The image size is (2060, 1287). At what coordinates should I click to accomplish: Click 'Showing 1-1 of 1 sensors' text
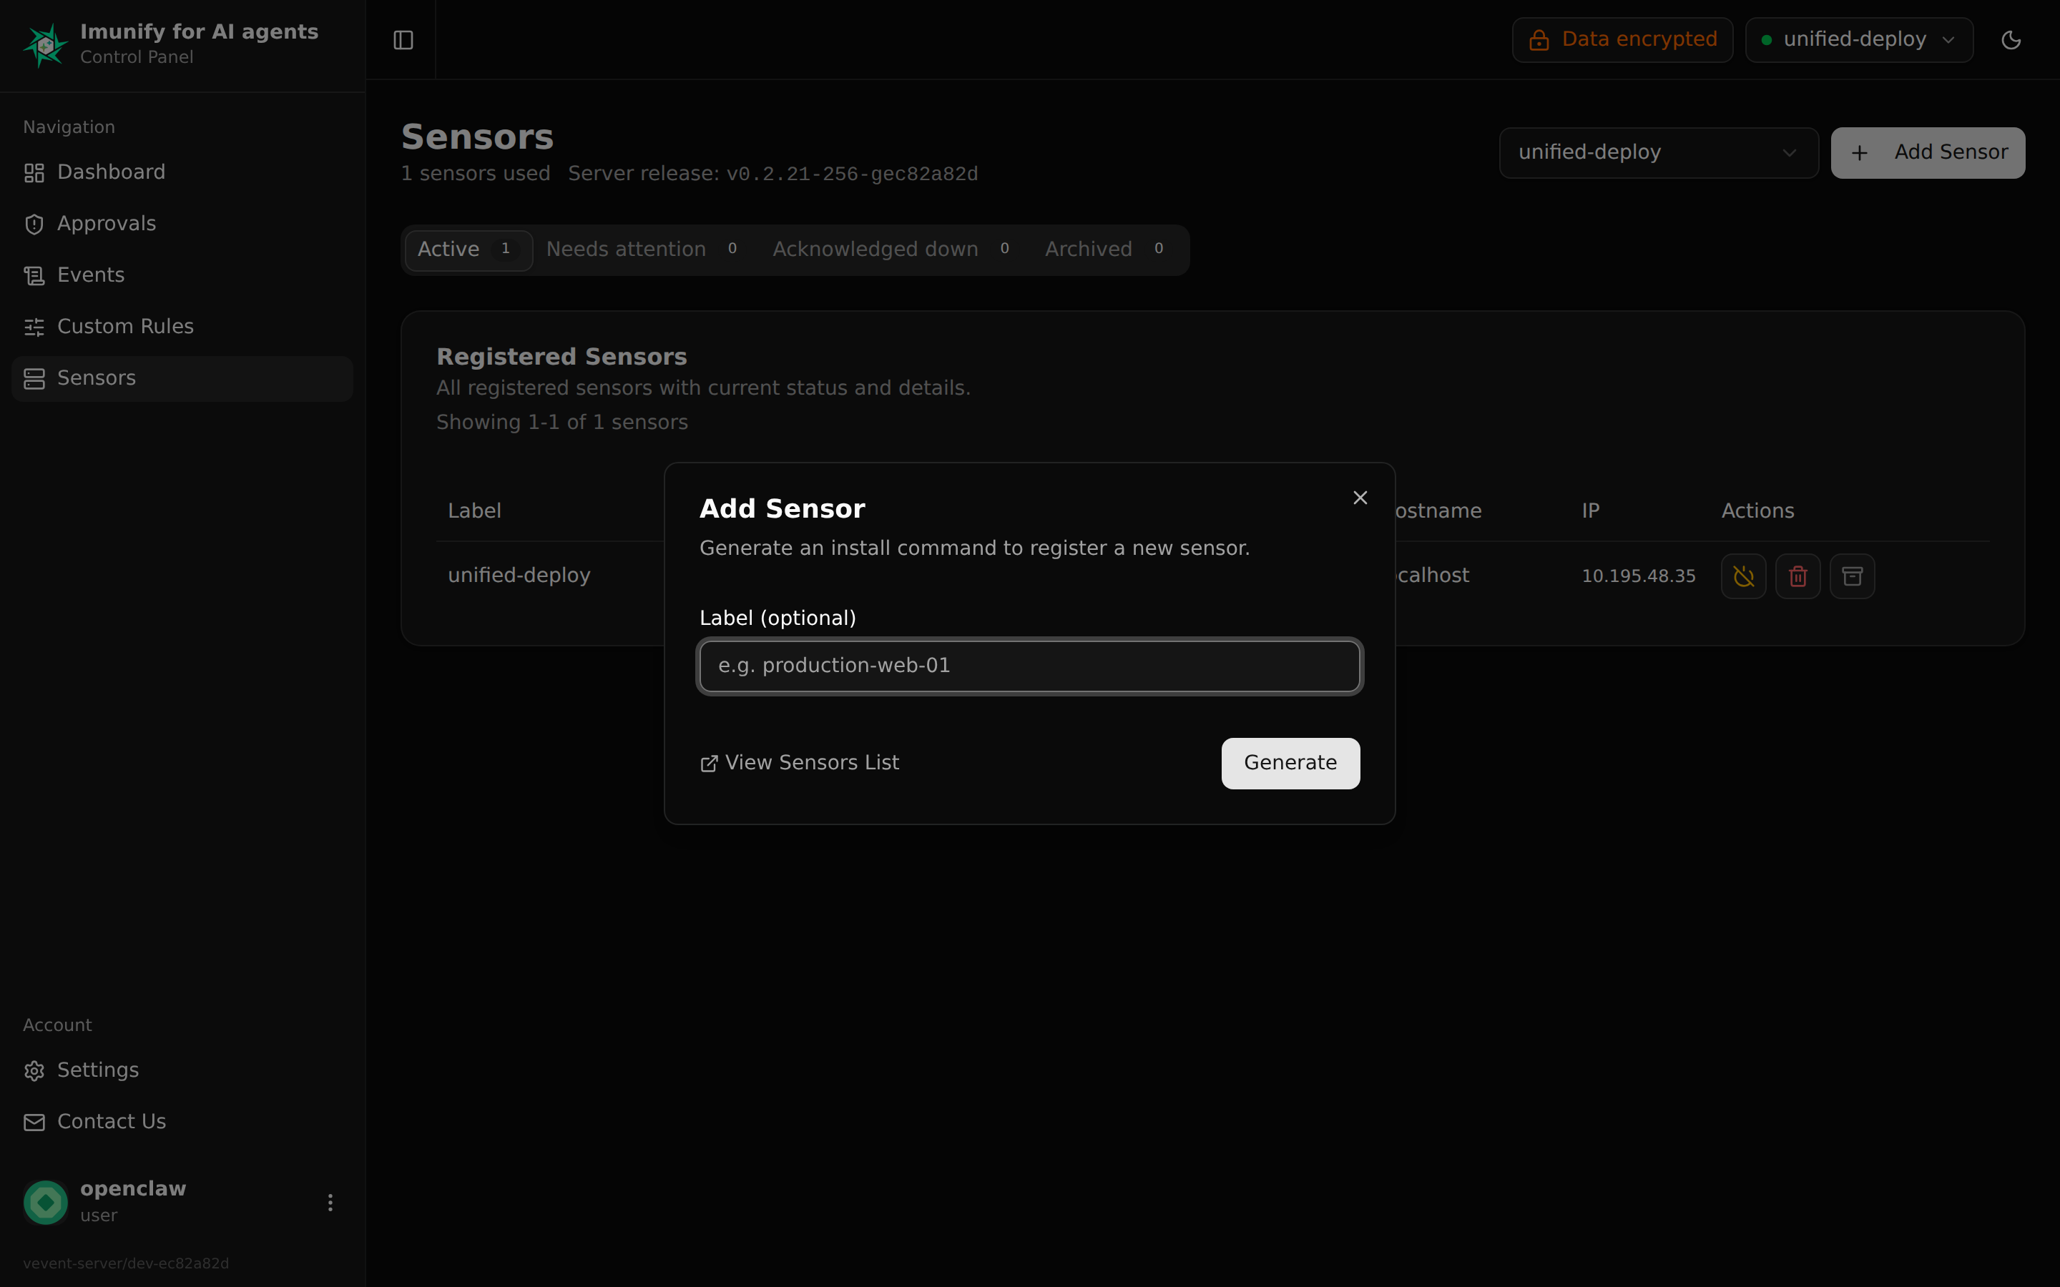click(x=561, y=422)
